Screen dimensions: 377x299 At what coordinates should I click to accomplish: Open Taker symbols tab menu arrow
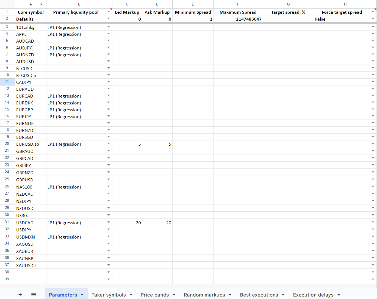click(x=131, y=295)
